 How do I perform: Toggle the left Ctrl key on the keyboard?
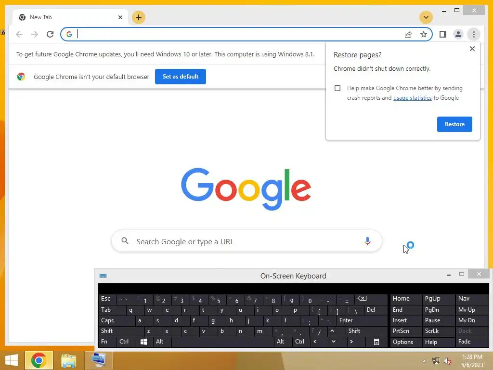coord(126,342)
